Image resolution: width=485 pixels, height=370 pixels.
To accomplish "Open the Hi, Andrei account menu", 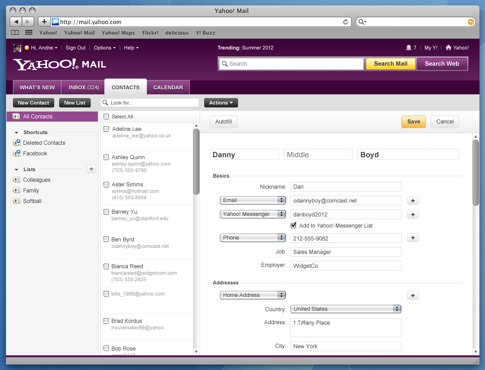I will coord(44,48).
